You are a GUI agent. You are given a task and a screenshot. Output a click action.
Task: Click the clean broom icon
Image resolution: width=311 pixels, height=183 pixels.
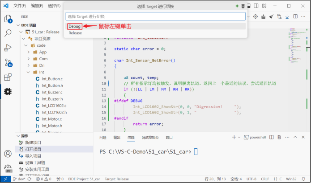point(271,16)
